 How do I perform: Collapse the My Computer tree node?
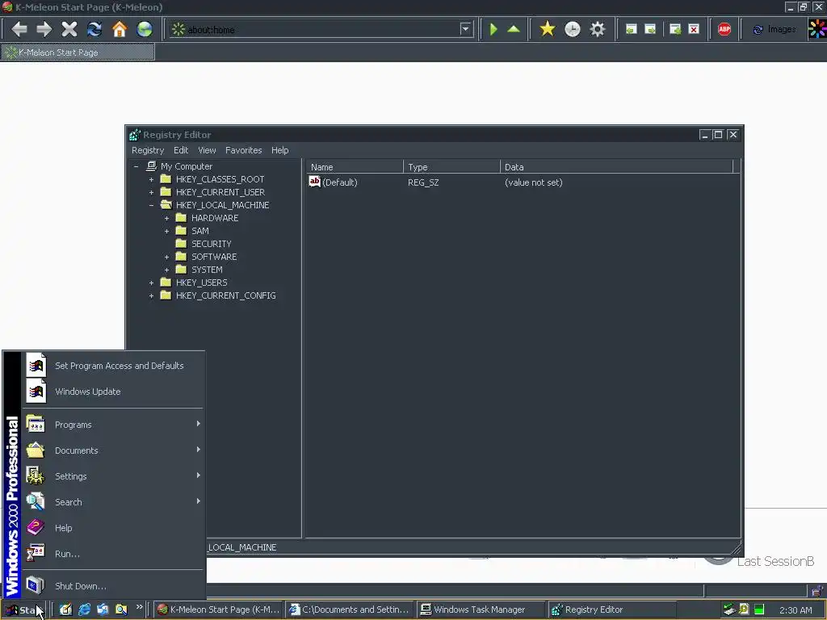coord(136,166)
